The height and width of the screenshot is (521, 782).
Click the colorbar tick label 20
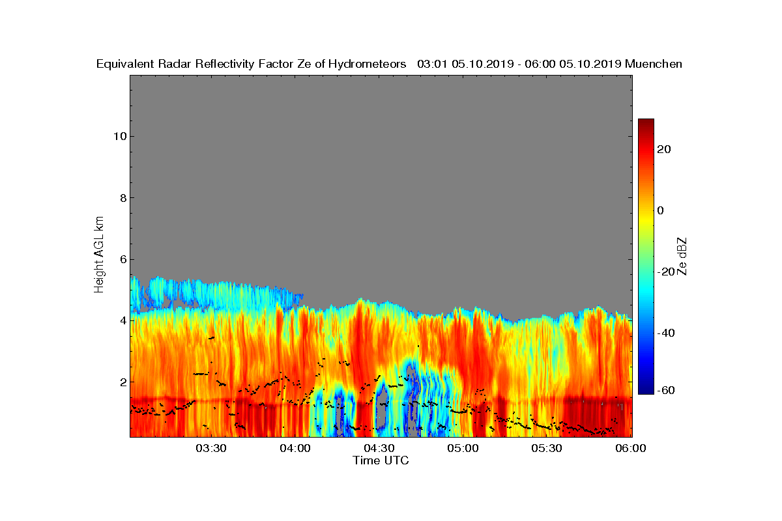tap(664, 149)
